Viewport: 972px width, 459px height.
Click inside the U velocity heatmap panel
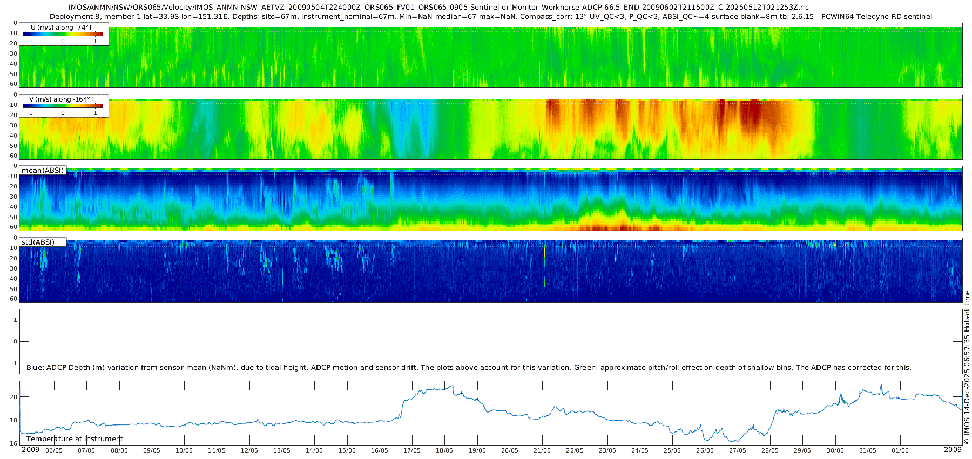pyautogui.click(x=491, y=57)
